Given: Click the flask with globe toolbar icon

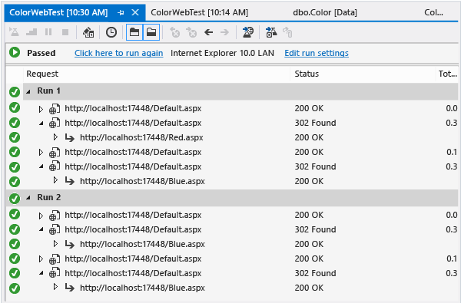Looking at the screenshot, I should click(248, 32).
